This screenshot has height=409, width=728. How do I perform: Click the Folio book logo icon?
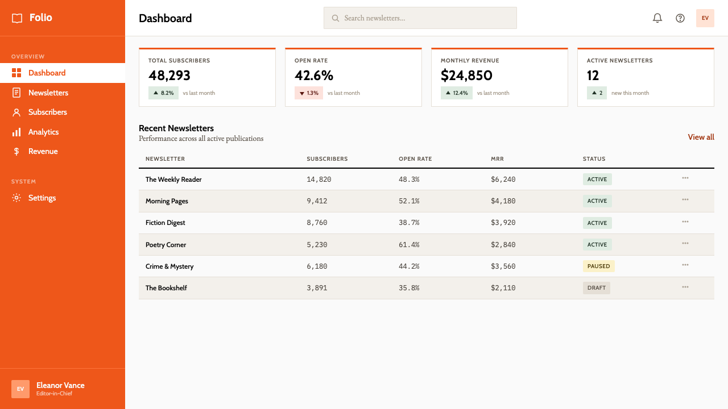coord(17,18)
